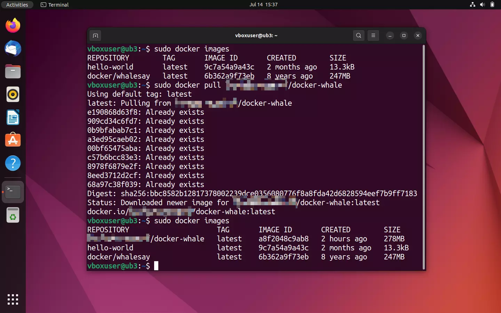Open the search icon in the terminal header
This screenshot has height=313, width=501.
[358, 35]
